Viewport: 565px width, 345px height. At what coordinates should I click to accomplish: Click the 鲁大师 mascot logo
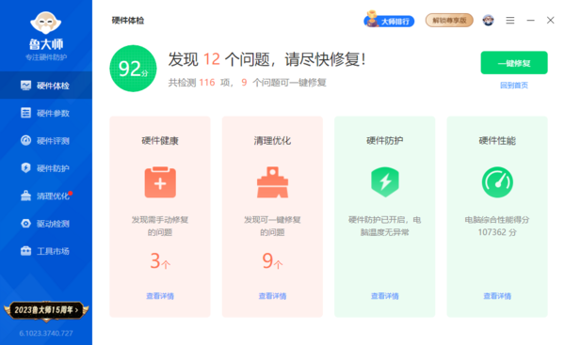click(46, 23)
